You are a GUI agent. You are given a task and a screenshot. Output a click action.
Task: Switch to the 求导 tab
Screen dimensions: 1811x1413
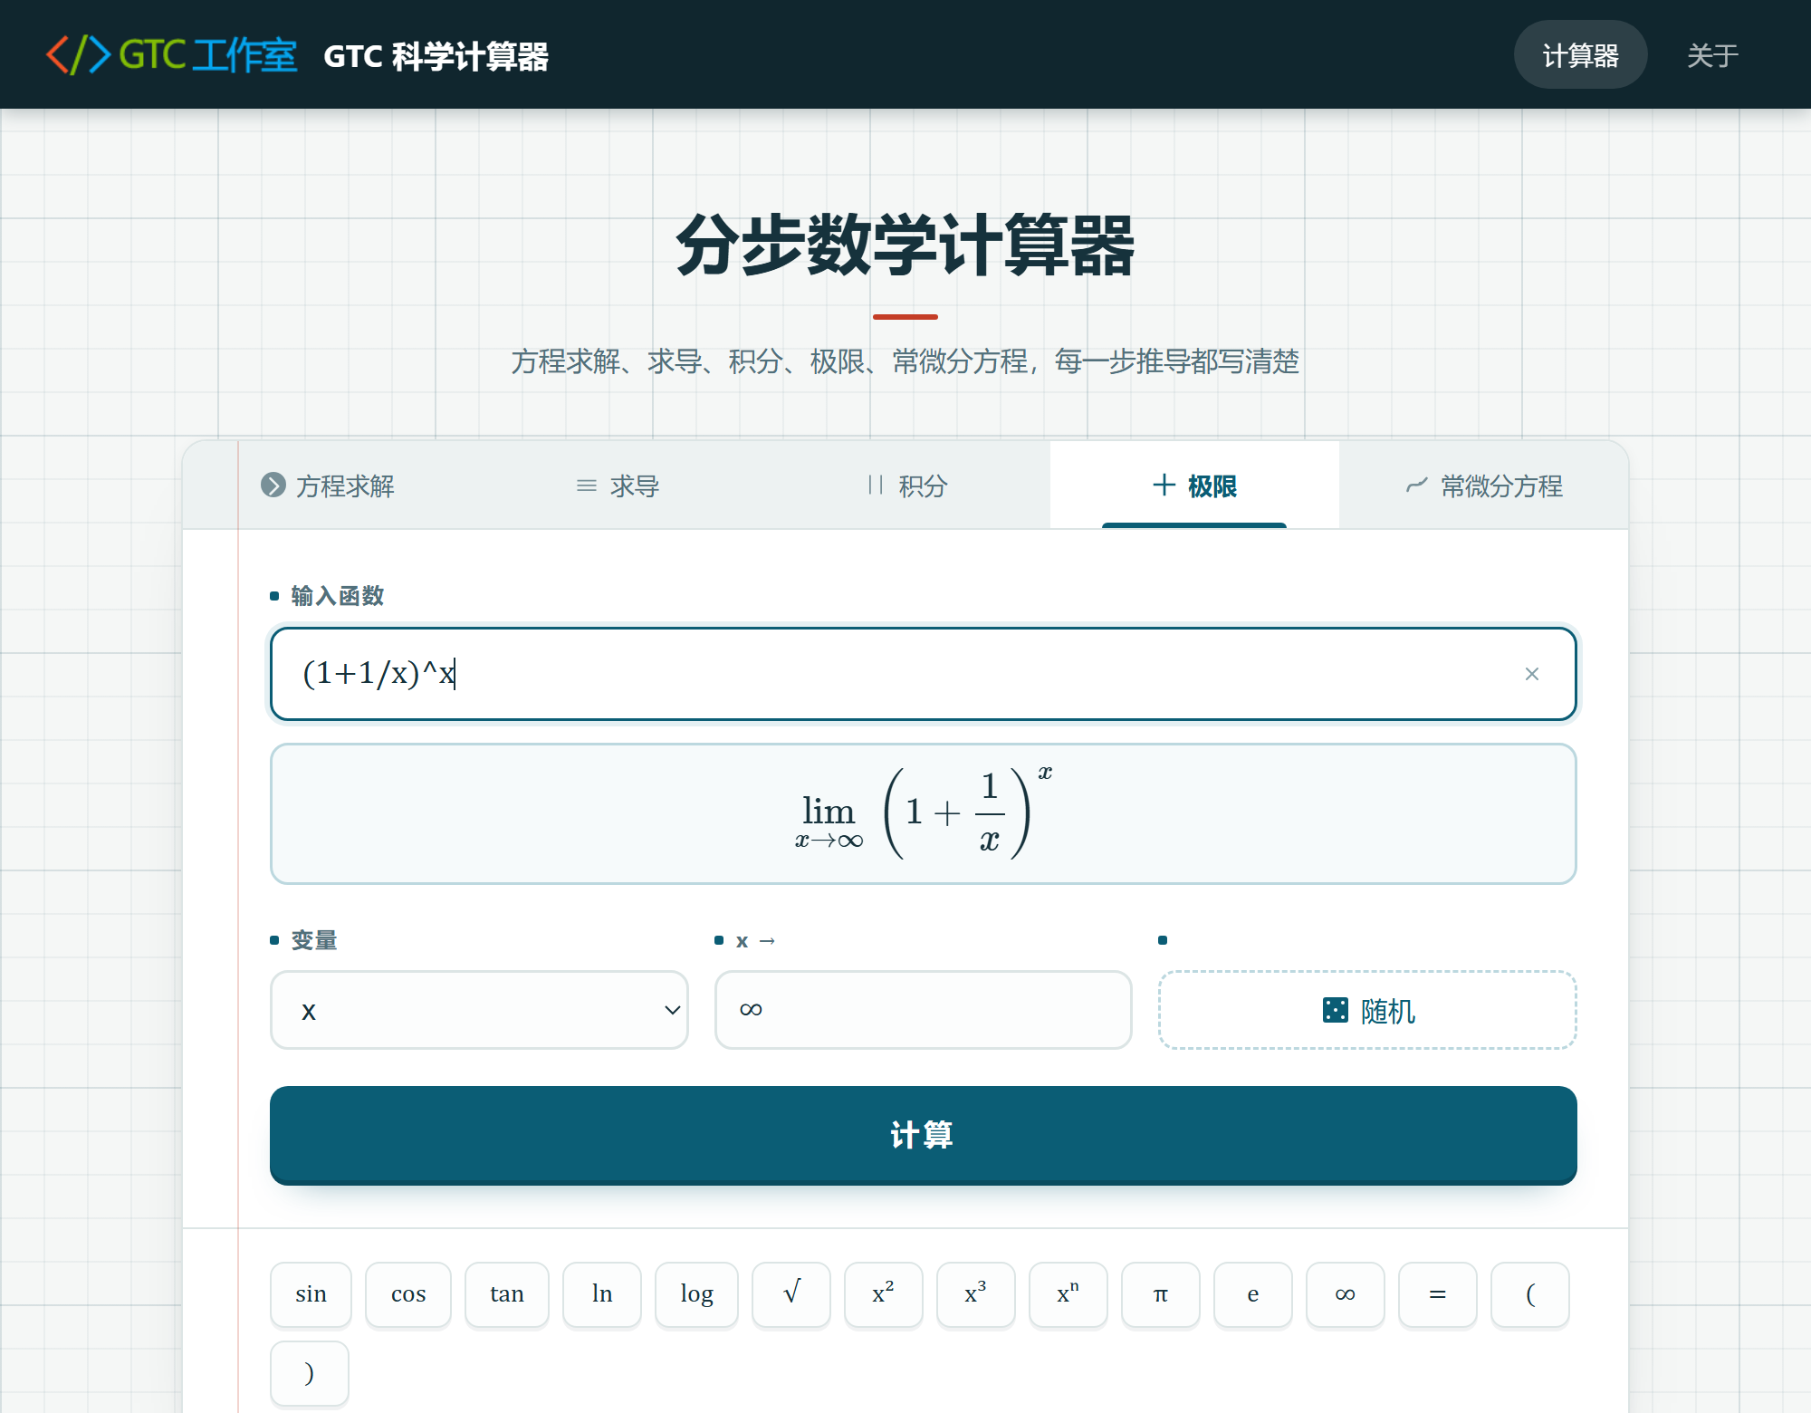(618, 485)
